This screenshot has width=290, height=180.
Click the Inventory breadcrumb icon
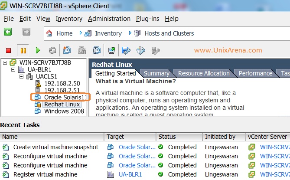[88, 33]
